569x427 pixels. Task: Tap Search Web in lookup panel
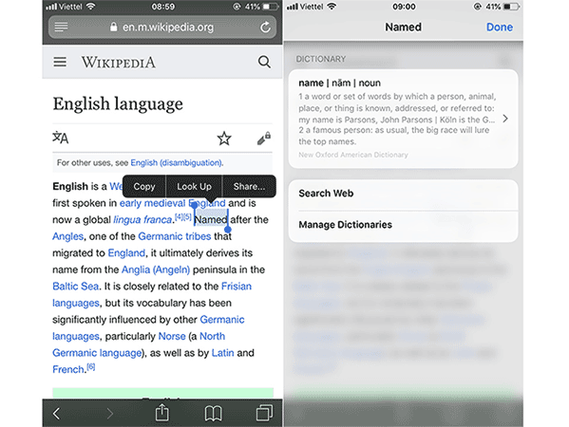tap(403, 194)
